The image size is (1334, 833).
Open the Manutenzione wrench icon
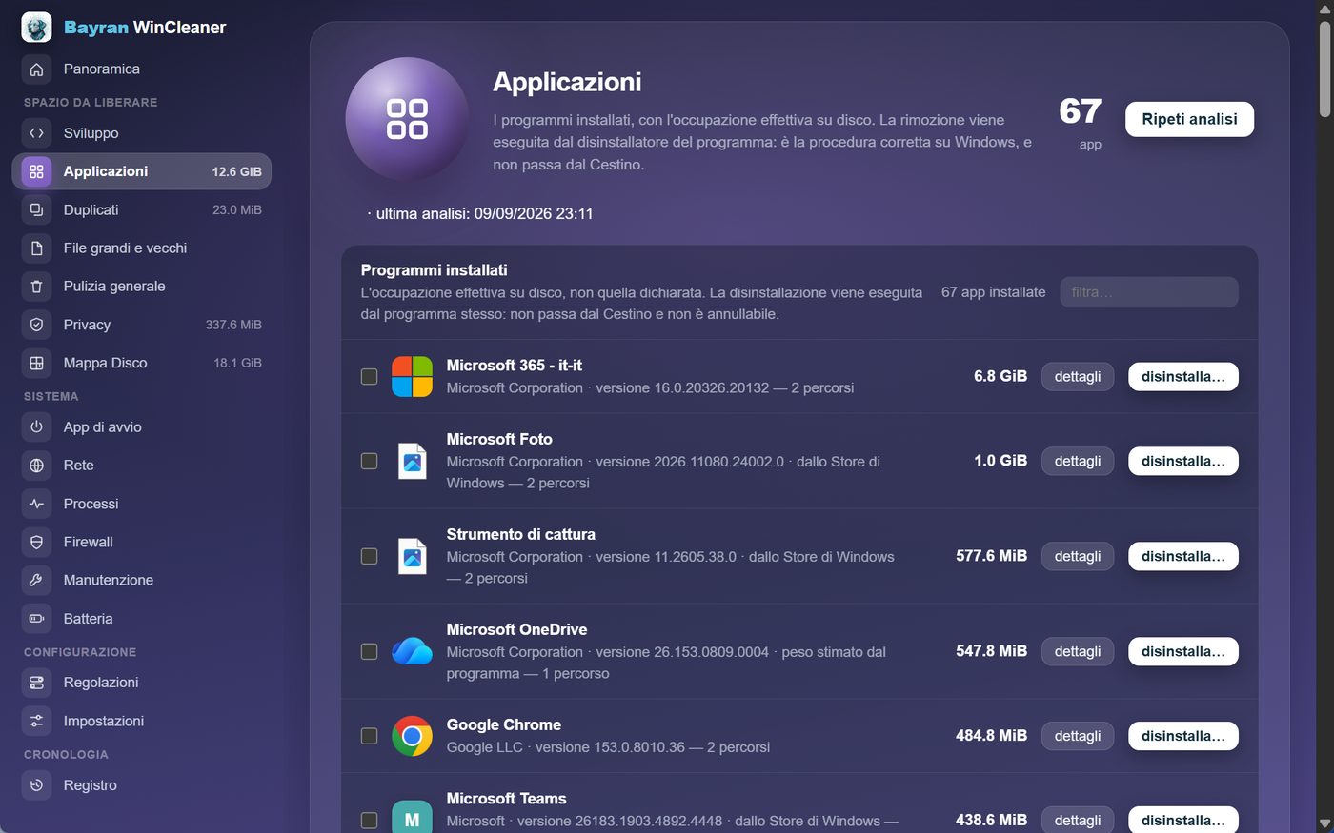(x=36, y=580)
